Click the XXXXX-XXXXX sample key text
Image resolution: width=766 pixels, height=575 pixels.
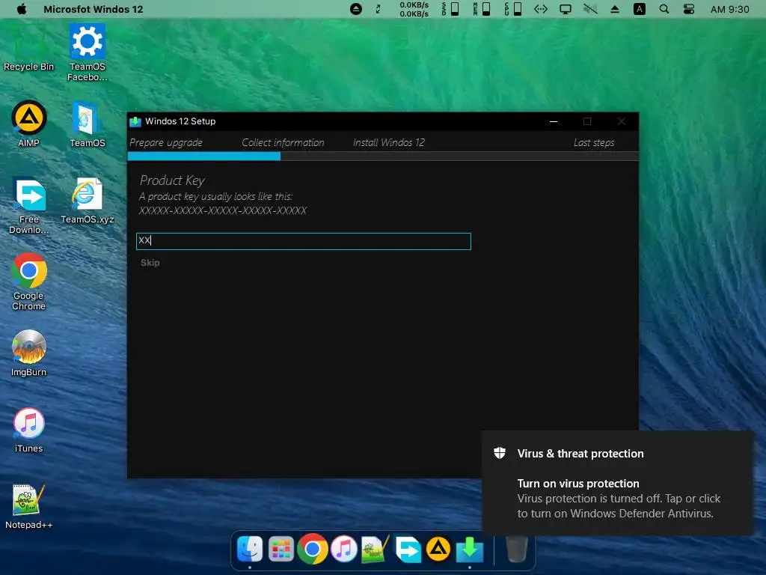223,210
